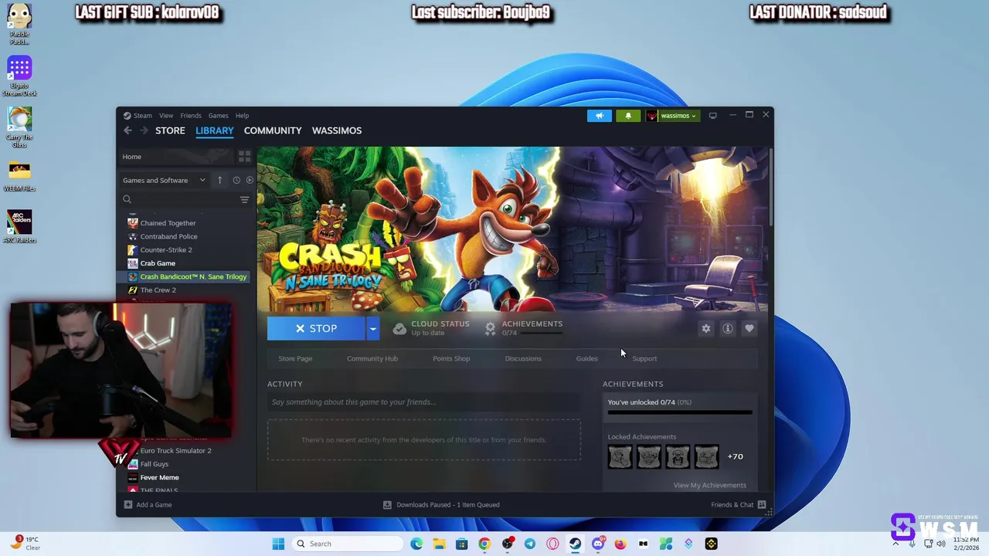Open Firefox from taskbar

pos(620,544)
